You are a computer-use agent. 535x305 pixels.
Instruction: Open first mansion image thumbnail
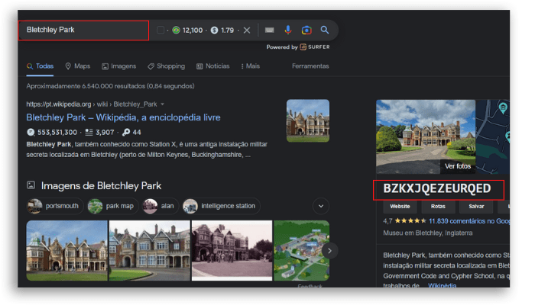(67, 251)
